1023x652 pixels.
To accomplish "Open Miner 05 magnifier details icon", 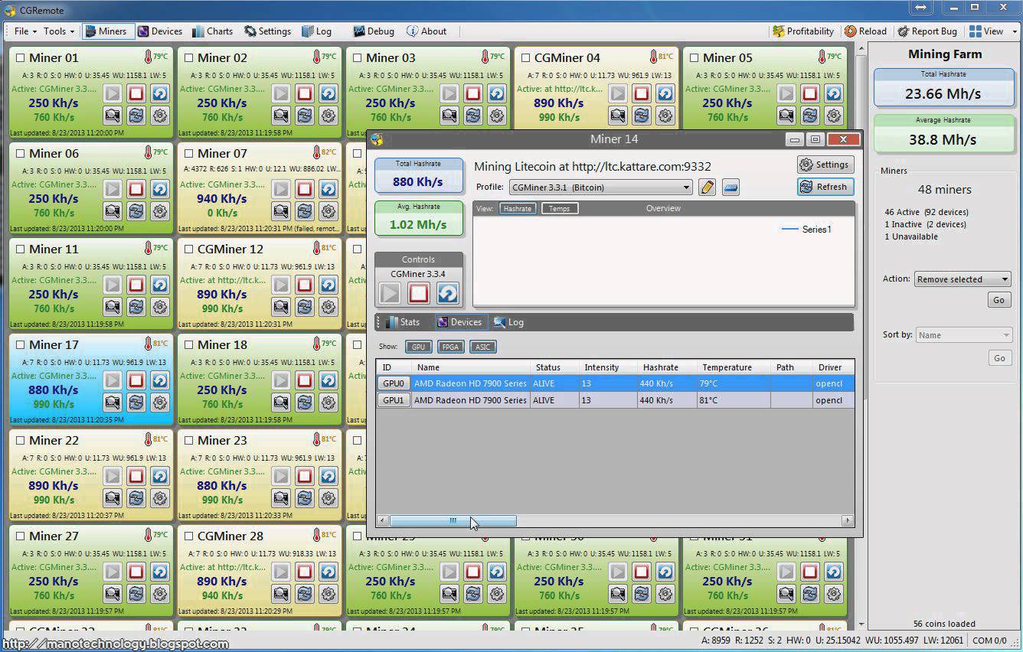I will point(786,116).
